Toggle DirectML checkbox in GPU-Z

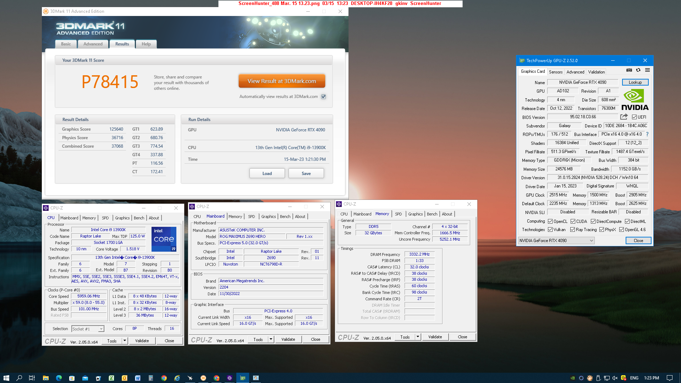627,221
